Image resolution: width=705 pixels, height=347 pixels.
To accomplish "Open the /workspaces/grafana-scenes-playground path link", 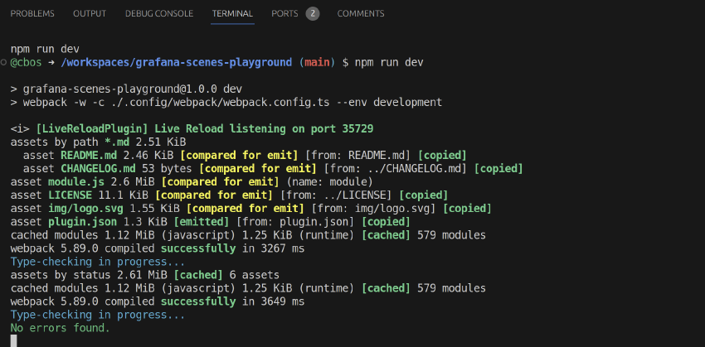I will pos(177,62).
